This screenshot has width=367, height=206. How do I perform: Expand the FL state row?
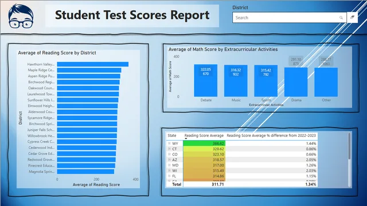pyautogui.click(x=169, y=176)
